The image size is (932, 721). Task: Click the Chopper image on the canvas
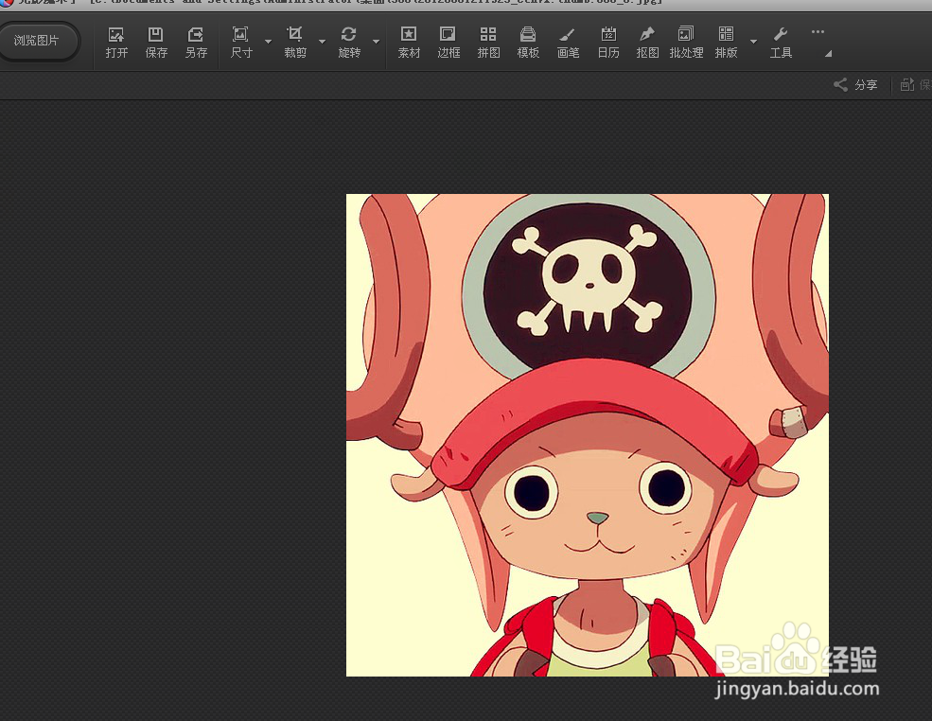(x=588, y=435)
